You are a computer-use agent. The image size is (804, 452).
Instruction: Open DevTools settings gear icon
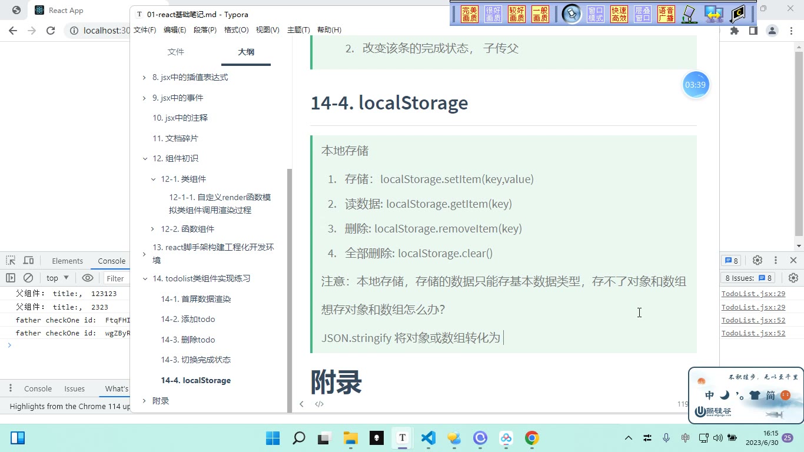click(x=758, y=260)
